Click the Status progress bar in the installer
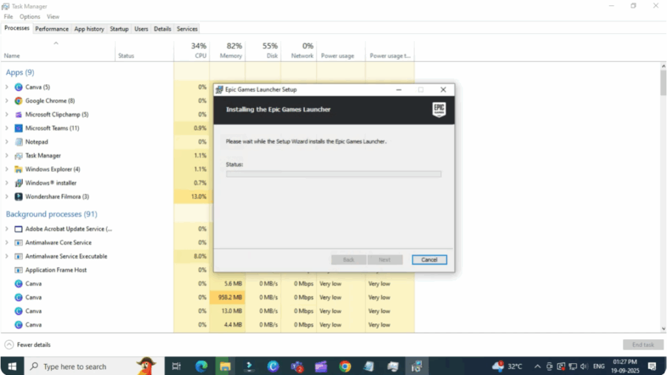The height and width of the screenshot is (375, 667). point(333,174)
